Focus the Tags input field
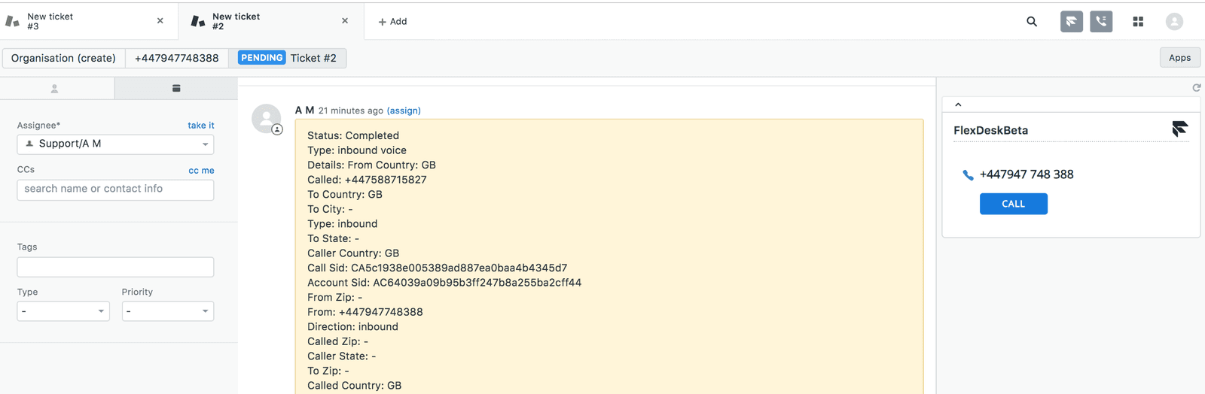This screenshot has width=1205, height=394. coord(115,267)
